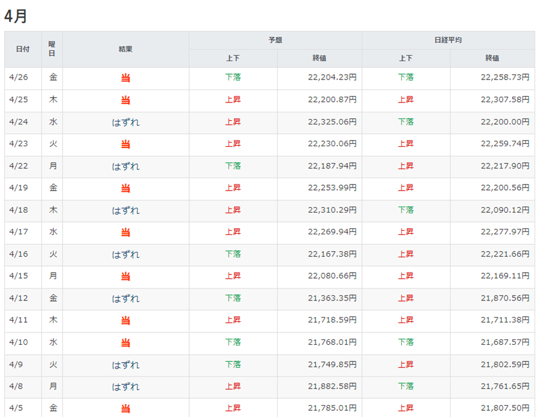547x417 pixels.
Task: Click the はずれ result on 4/24
Action: 126,122
